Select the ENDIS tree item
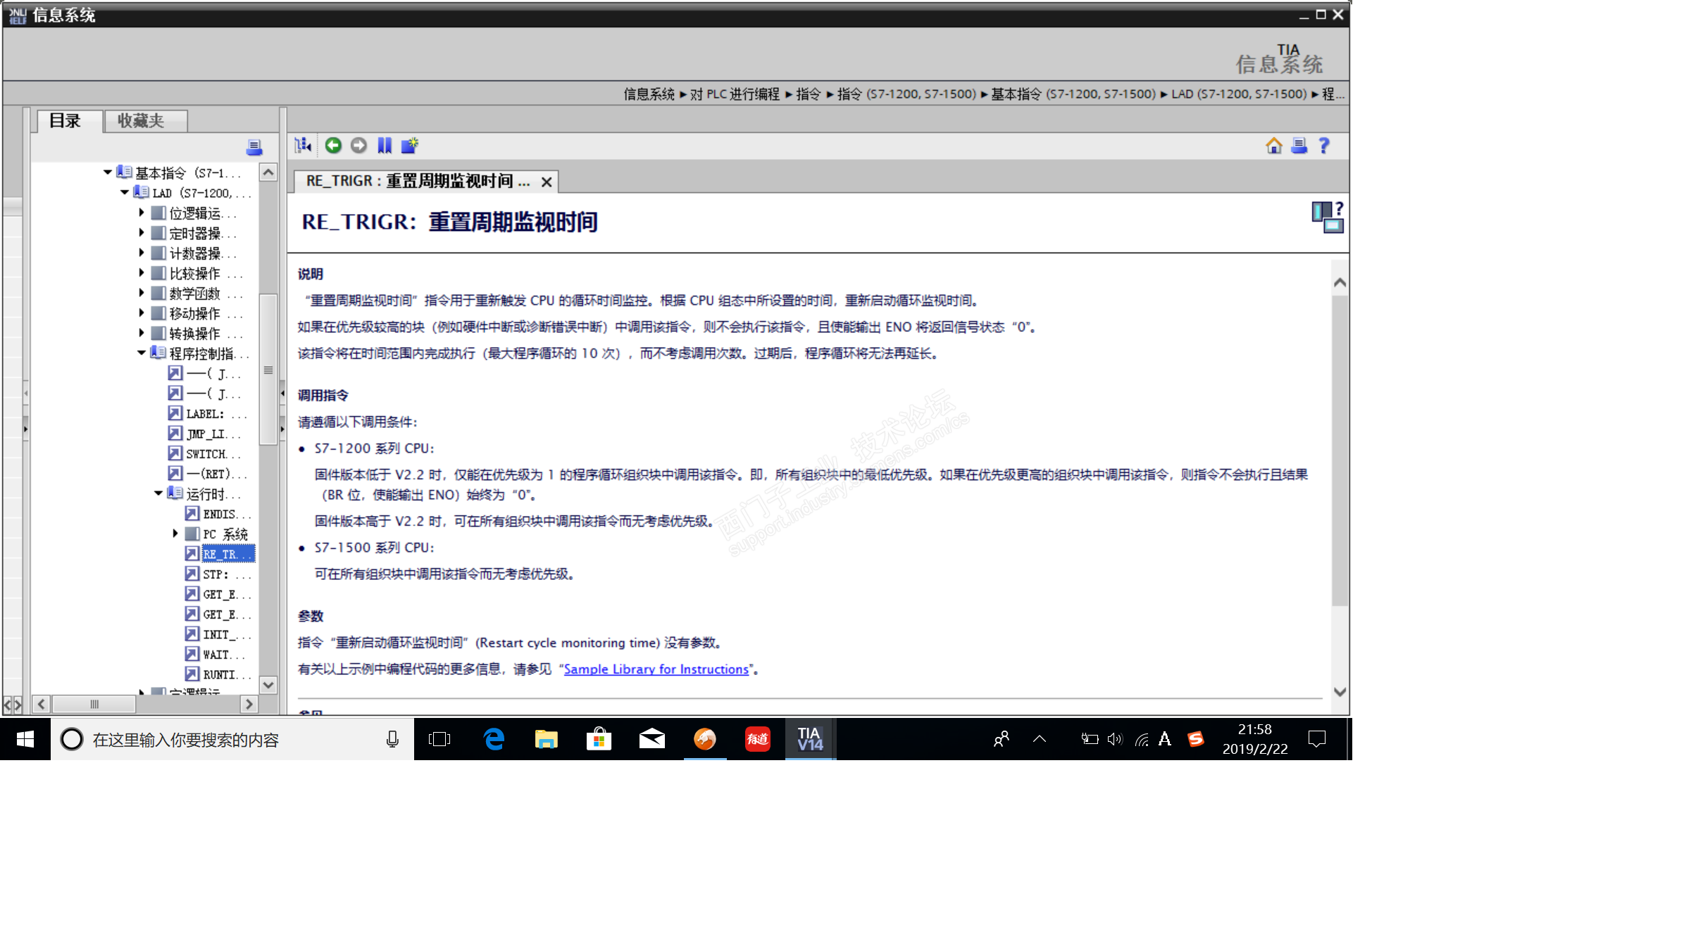 (x=219, y=515)
